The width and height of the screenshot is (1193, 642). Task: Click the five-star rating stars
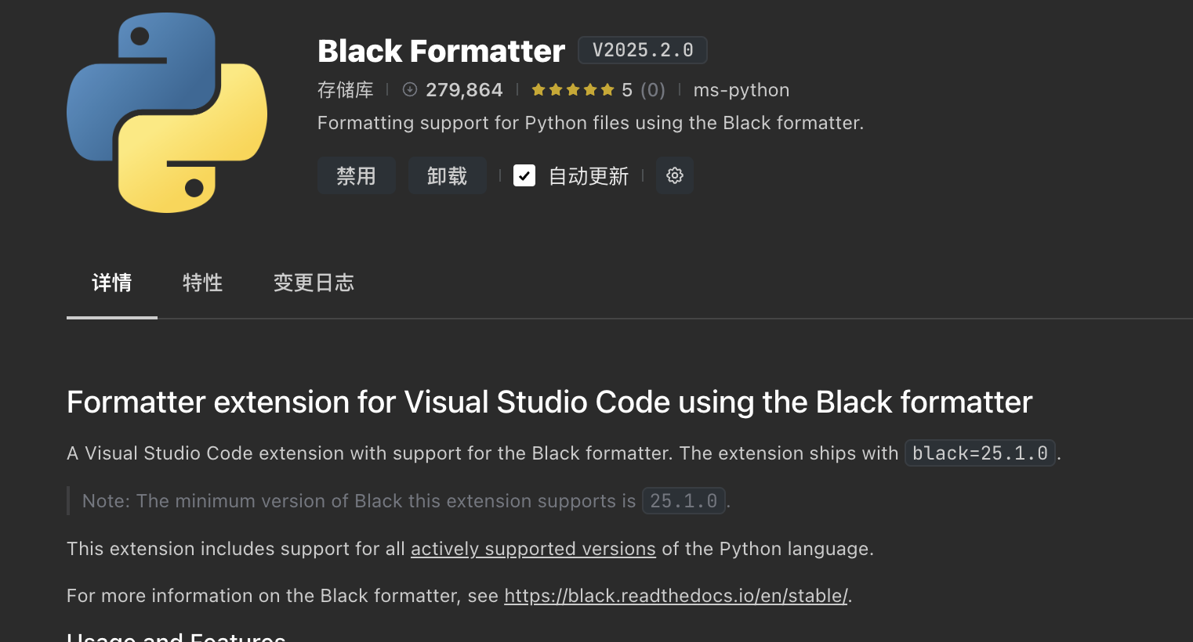point(573,90)
